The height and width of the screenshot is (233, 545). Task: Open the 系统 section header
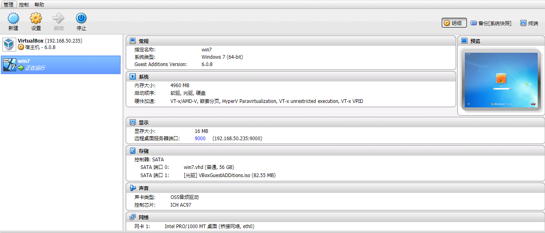291,77
